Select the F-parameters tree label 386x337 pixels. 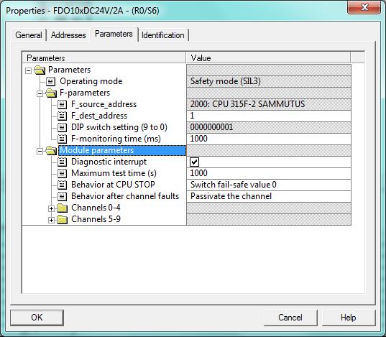tap(85, 93)
